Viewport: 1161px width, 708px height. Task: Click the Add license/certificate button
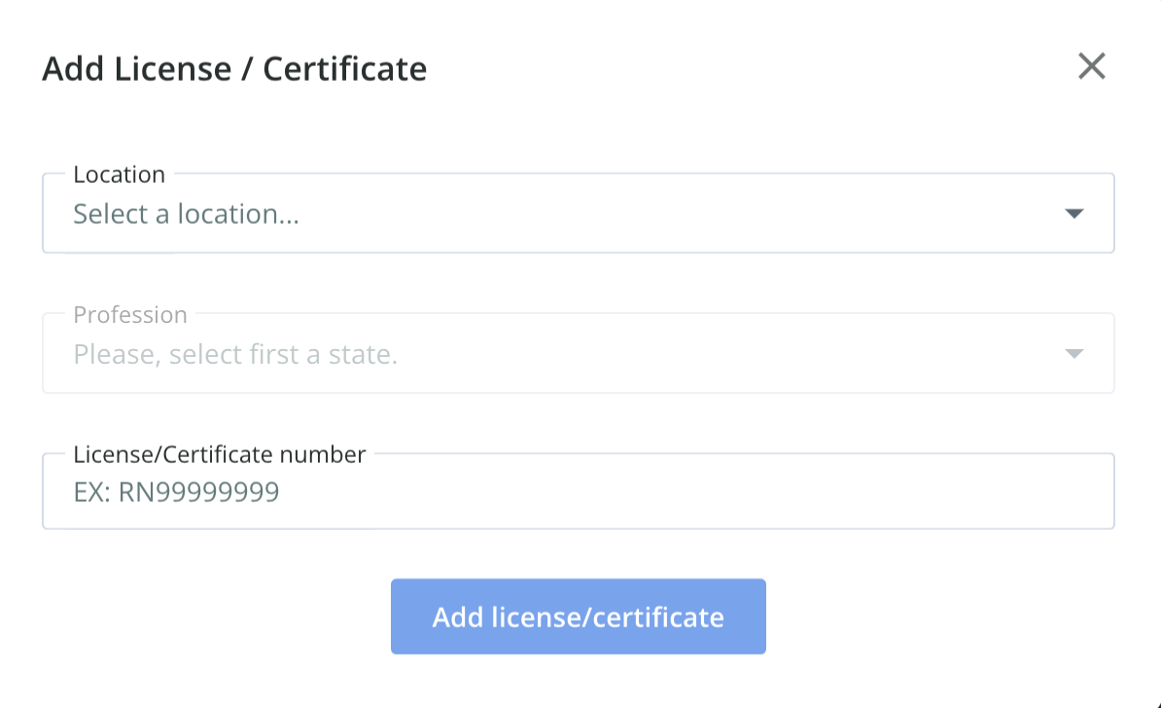coord(578,617)
